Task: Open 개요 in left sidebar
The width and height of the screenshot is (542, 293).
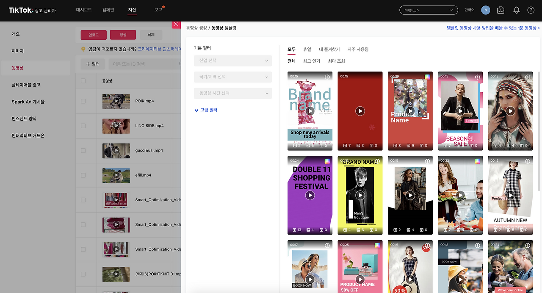Action: (x=16, y=34)
